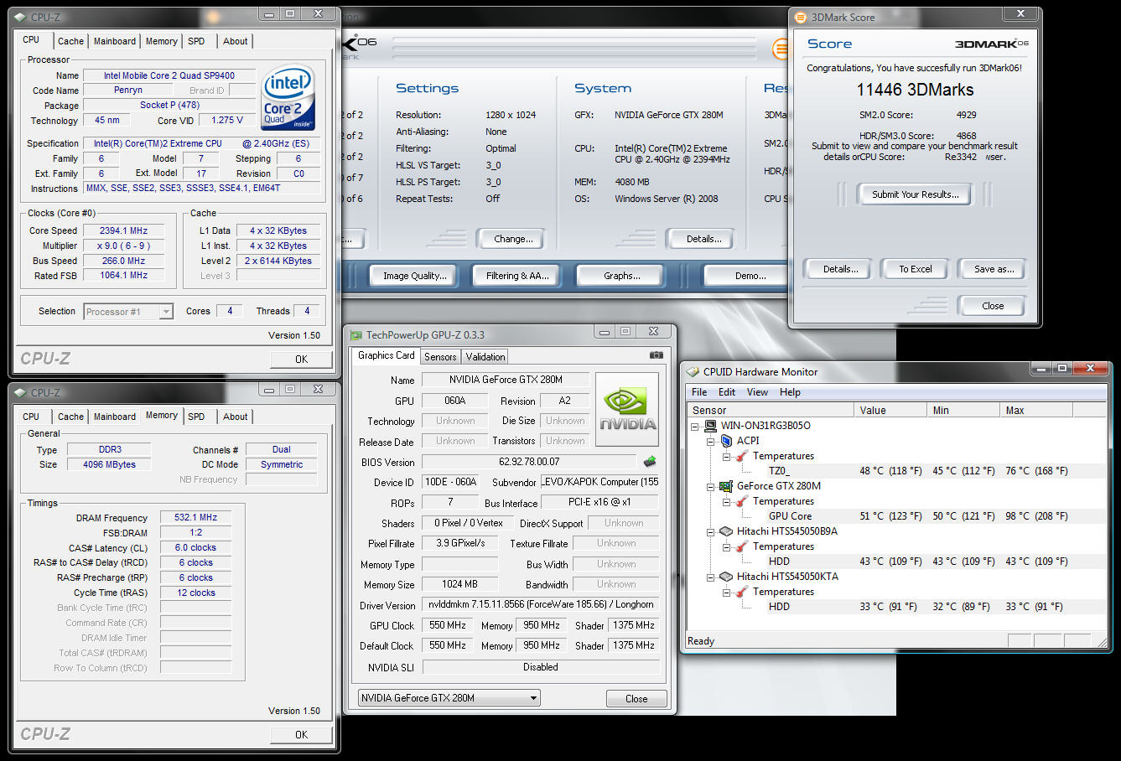Screen dimensions: 1121x761
Task: Collapse Temperatures under GeForce GTX 280M
Action: tap(726, 501)
